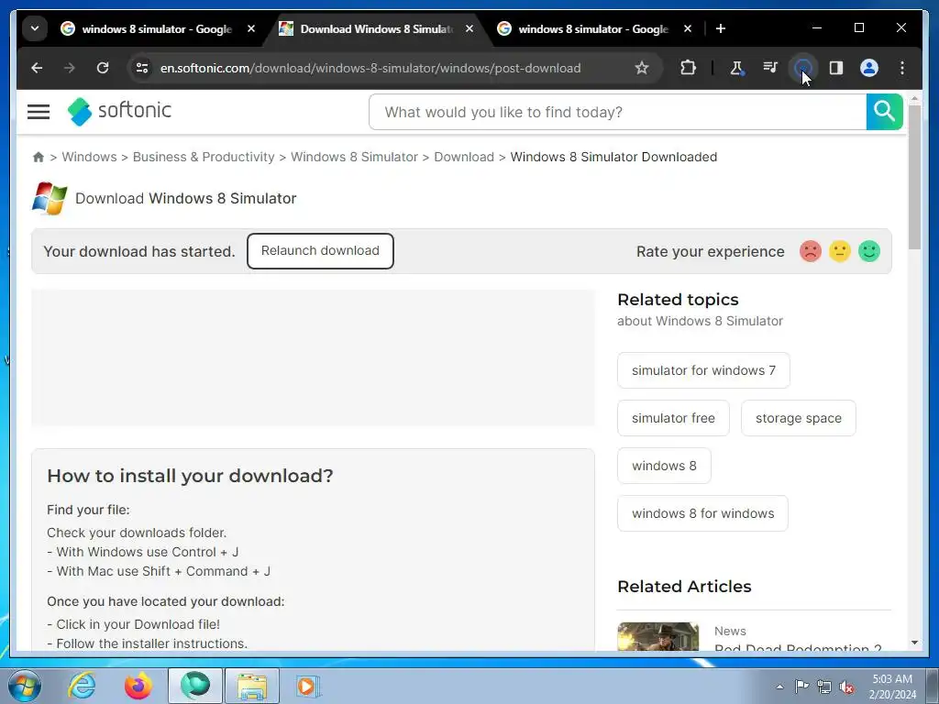The height and width of the screenshot is (704, 939).
Task: Open the Download breadcrumb link
Action: [464, 157]
